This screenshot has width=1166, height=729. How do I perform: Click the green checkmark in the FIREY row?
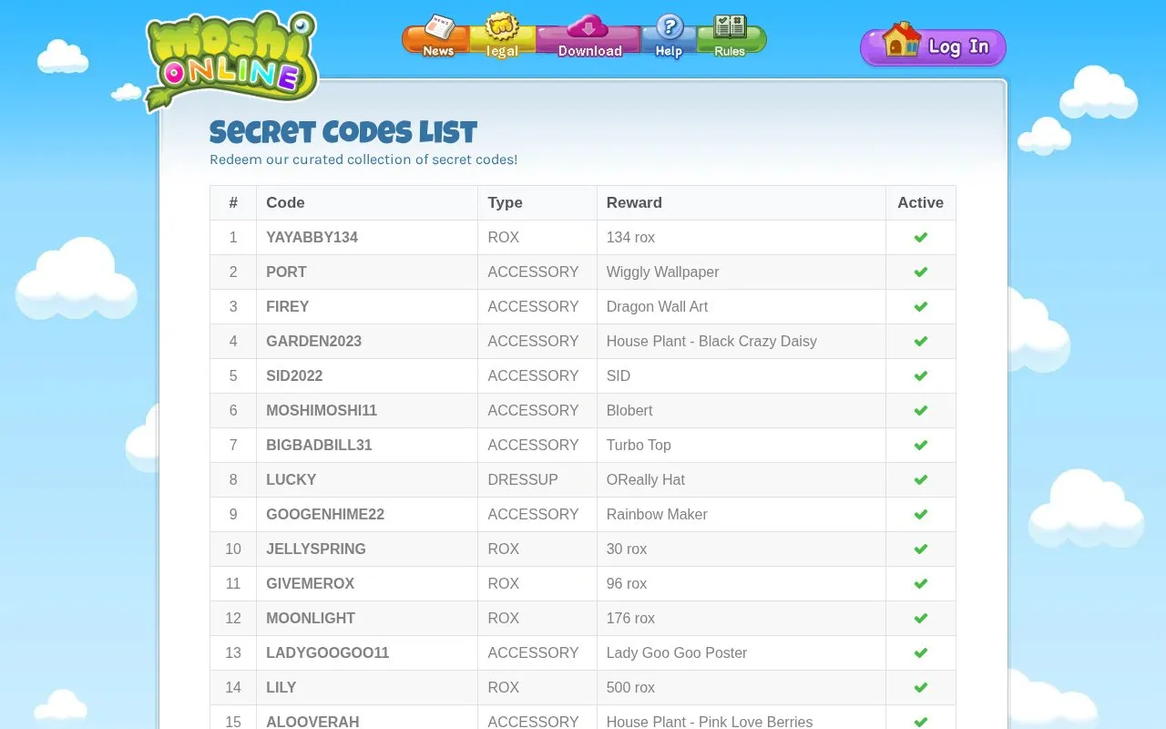pyautogui.click(x=921, y=306)
